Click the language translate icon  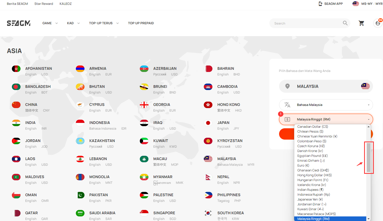tap(287, 105)
